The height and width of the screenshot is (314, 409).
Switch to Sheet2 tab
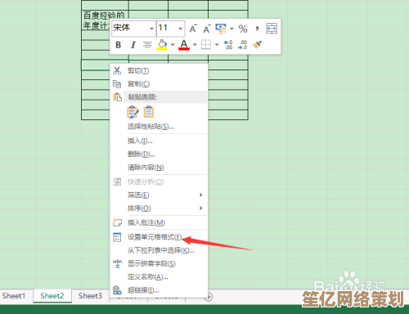click(52, 296)
